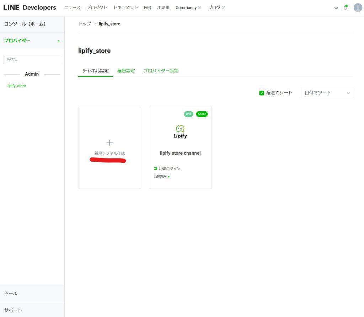Screen dimensions: 364x317
Task: Click the external link icon beside Community
Action: [x=199, y=7]
